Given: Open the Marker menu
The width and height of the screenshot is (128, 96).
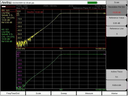Looking at the screenshot, I should click(x=114, y=93).
